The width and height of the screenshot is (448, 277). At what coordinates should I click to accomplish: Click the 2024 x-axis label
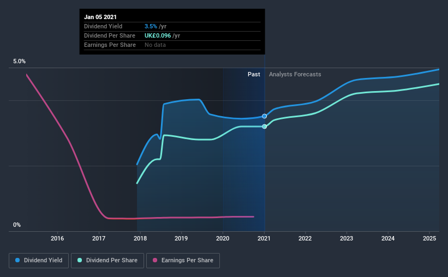point(388,238)
